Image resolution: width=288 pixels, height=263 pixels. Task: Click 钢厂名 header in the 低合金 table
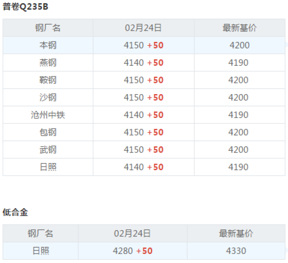pos(40,233)
